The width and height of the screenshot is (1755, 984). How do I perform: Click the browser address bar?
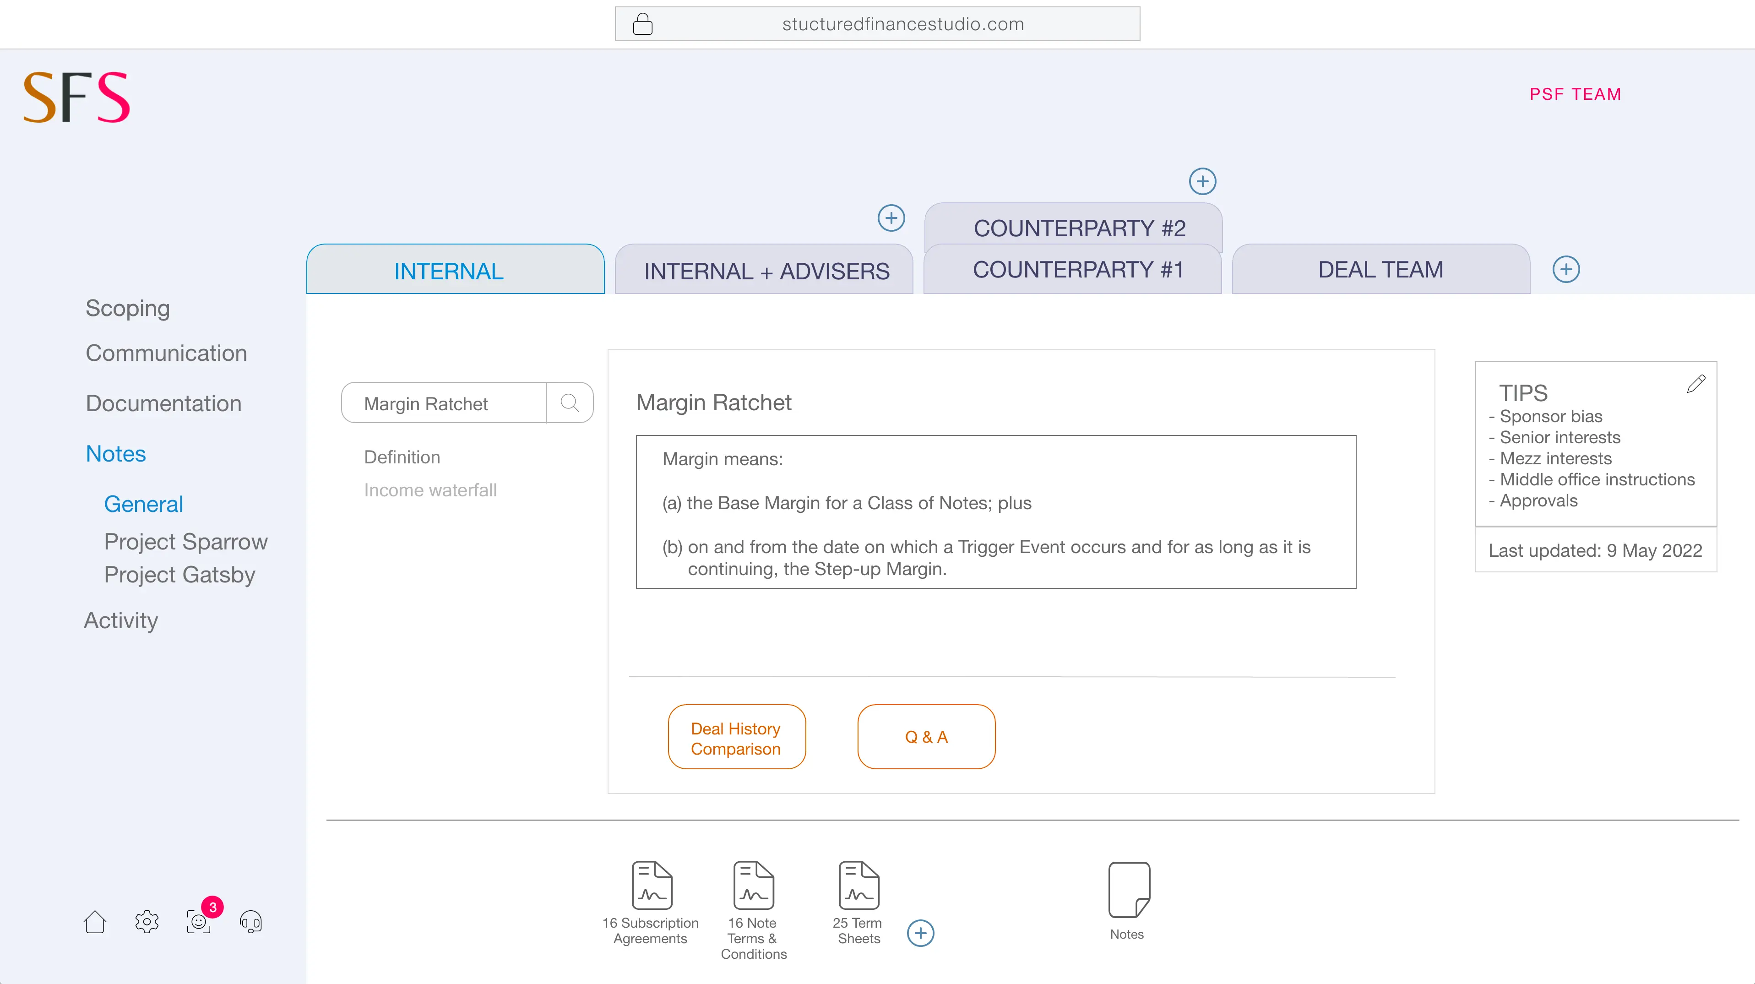[877, 24]
